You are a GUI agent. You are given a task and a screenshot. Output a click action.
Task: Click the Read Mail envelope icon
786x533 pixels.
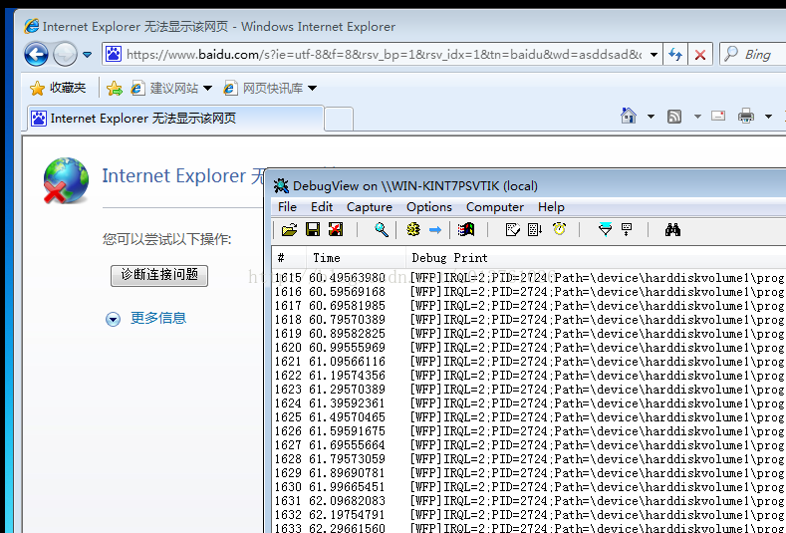click(x=718, y=116)
